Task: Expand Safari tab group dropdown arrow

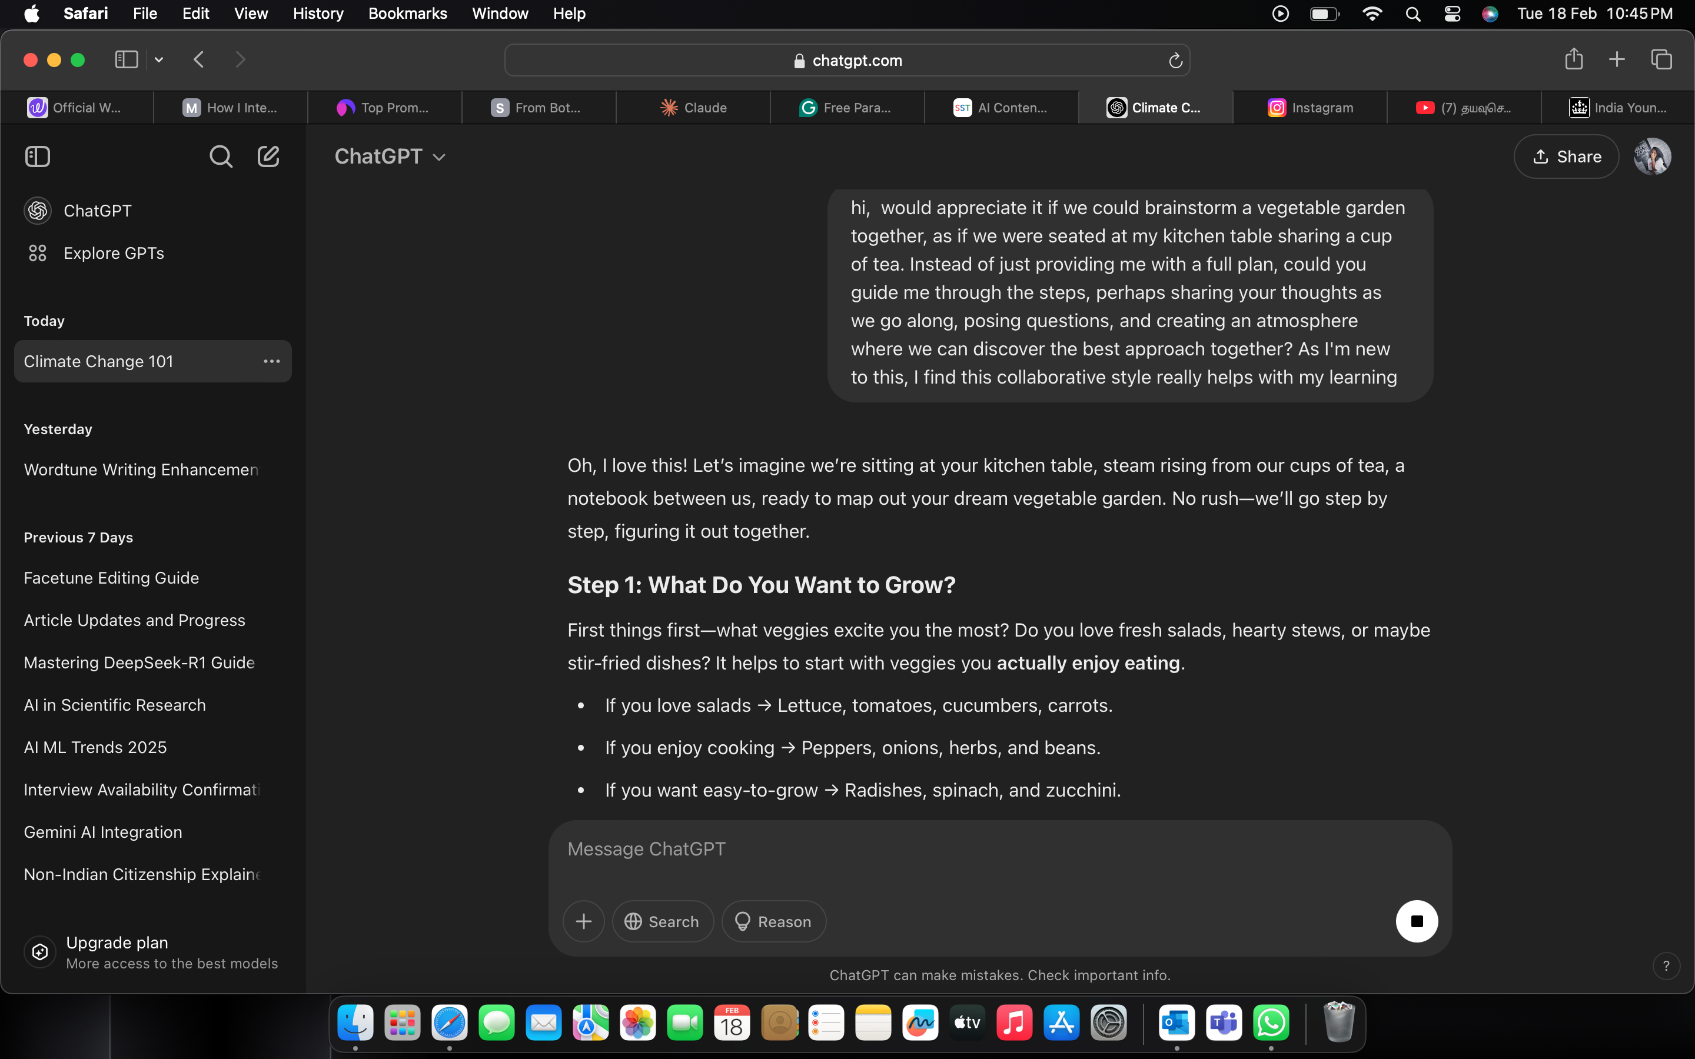Action: pyautogui.click(x=159, y=59)
